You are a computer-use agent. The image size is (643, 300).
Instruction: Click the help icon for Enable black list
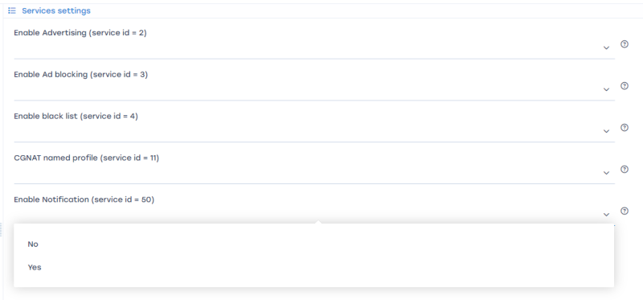tap(625, 128)
